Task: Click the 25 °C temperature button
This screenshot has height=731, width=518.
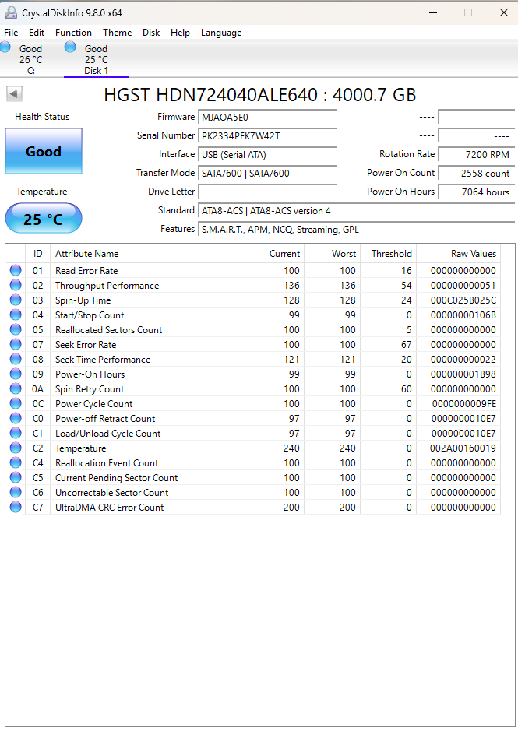Action: 44,219
